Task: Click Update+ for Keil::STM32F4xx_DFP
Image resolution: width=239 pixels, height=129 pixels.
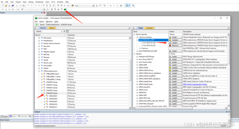Action: (175, 40)
